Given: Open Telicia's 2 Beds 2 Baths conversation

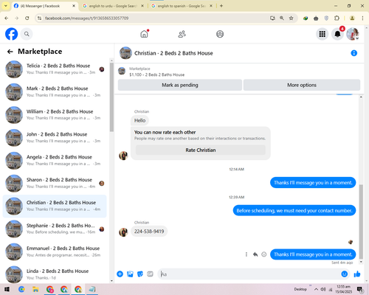Looking at the screenshot, I should 55,69.
